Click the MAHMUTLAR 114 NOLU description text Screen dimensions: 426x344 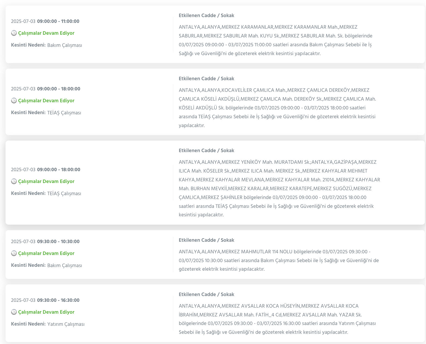[279, 260]
